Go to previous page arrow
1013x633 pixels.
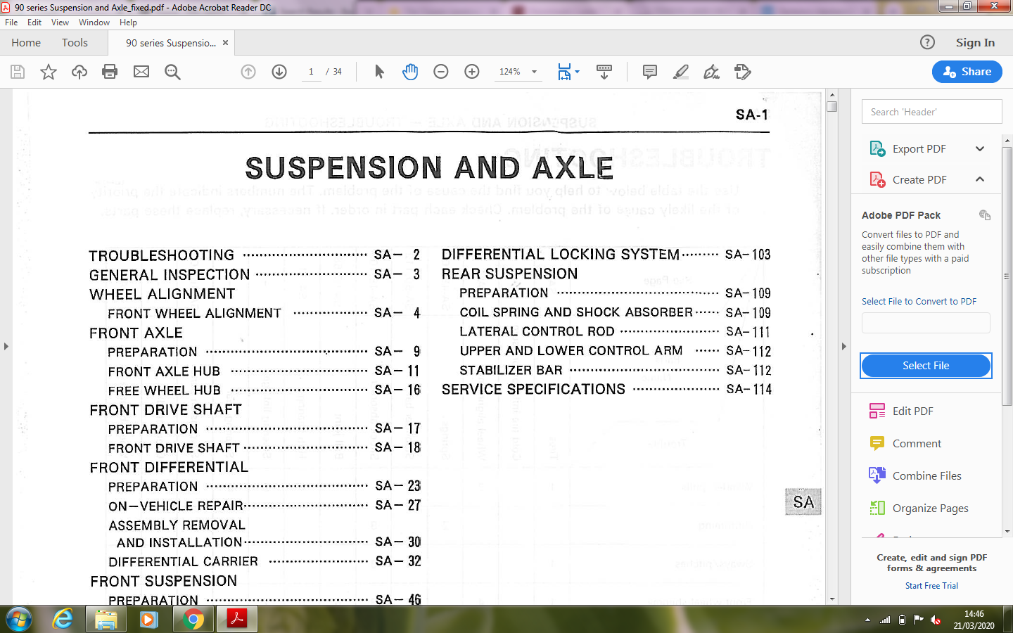pos(248,72)
